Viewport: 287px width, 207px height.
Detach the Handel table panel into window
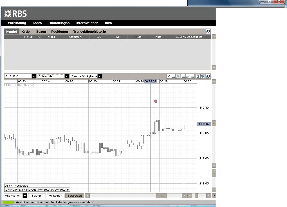click(208, 31)
